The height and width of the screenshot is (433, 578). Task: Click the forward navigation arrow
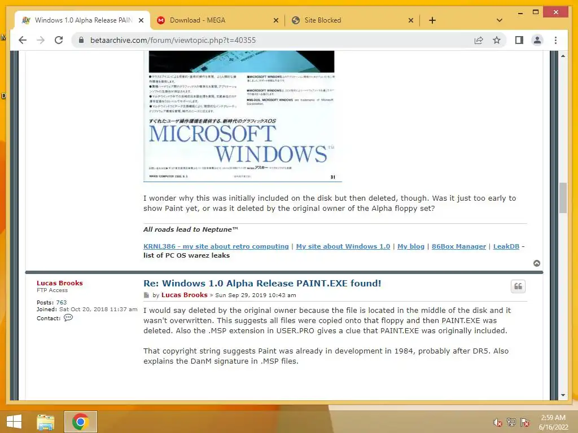point(41,40)
